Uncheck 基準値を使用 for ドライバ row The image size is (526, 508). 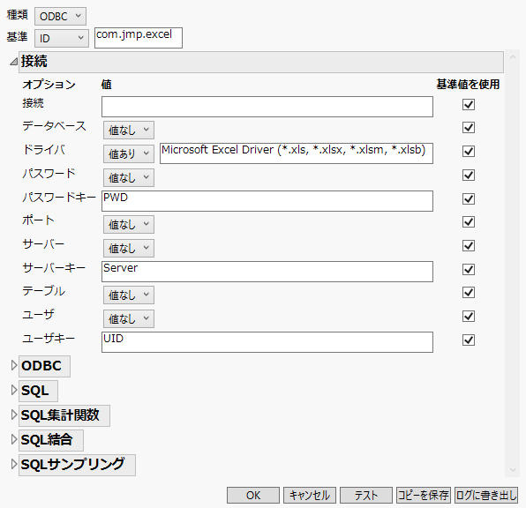[x=469, y=151]
